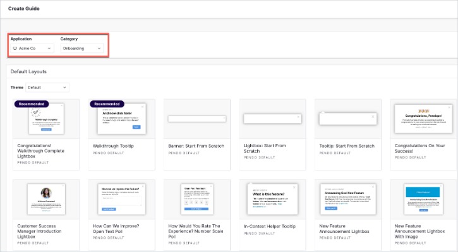
Task: Click How Can We Improve? Open Text Poll title
Action: 116,229
